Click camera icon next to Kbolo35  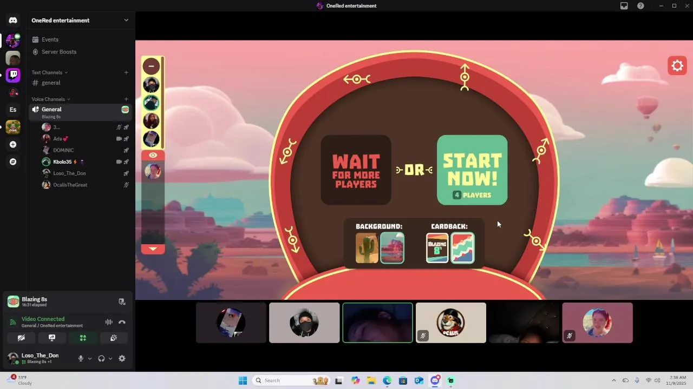tap(119, 162)
